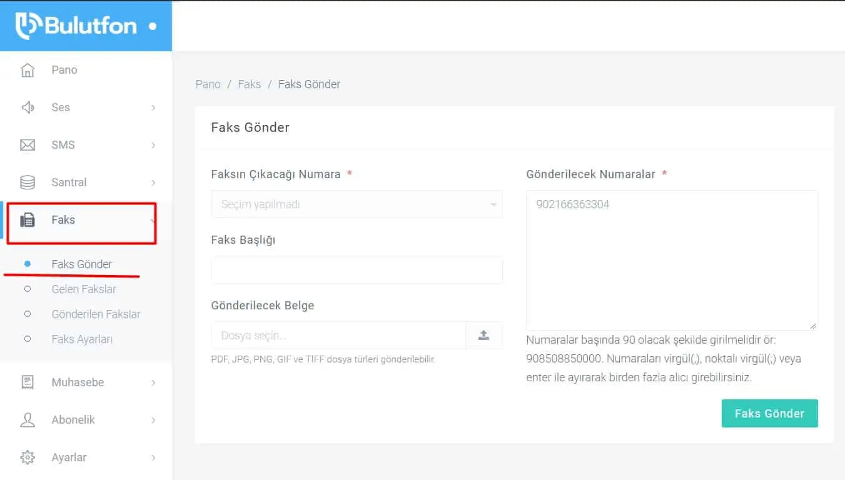Click the Muhasebe receipt icon

pos(28,382)
